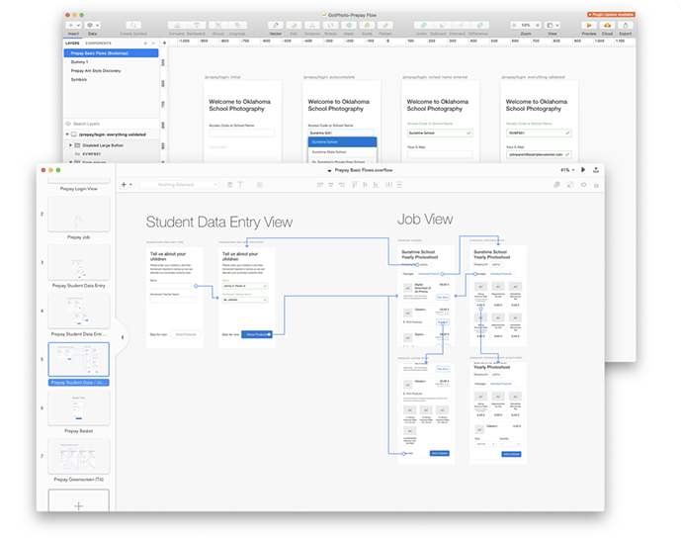Click zoom in plus in Sketch Zoom control
The width and height of the screenshot is (681, 538).
pyautogui.click(x=538, y=25)
